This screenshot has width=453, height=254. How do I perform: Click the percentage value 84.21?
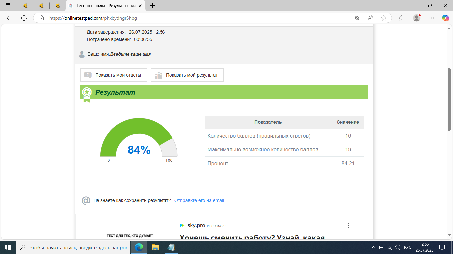348,164
